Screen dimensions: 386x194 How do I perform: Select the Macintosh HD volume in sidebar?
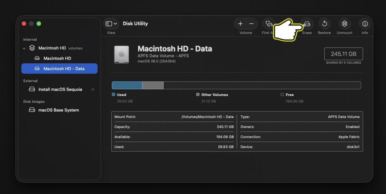(x=57, y=58)
